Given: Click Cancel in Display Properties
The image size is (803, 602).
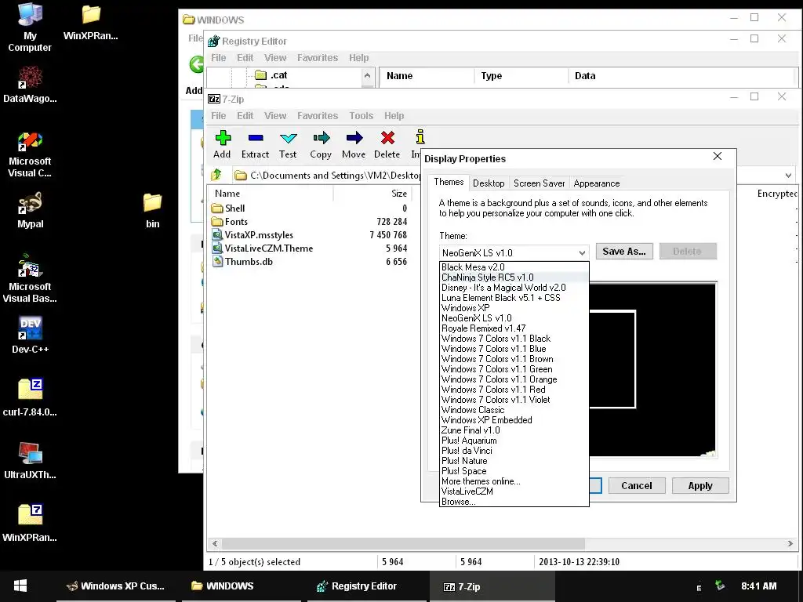Looking at the screenshot, I should click(637, 485).
